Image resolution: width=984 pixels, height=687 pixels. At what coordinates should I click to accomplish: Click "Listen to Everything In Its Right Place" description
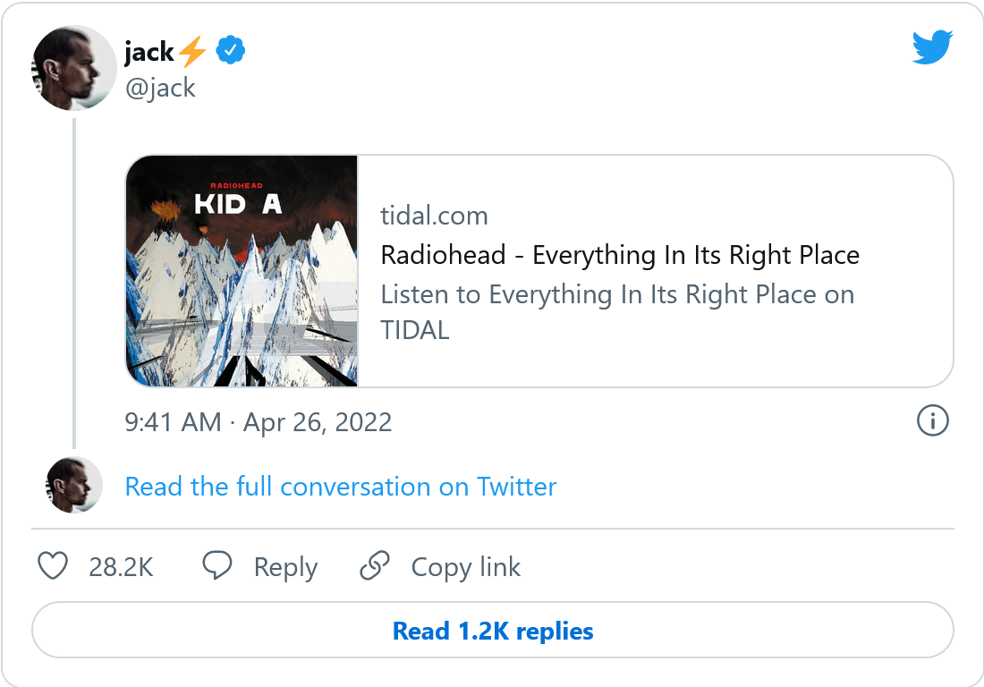(617, 294)
